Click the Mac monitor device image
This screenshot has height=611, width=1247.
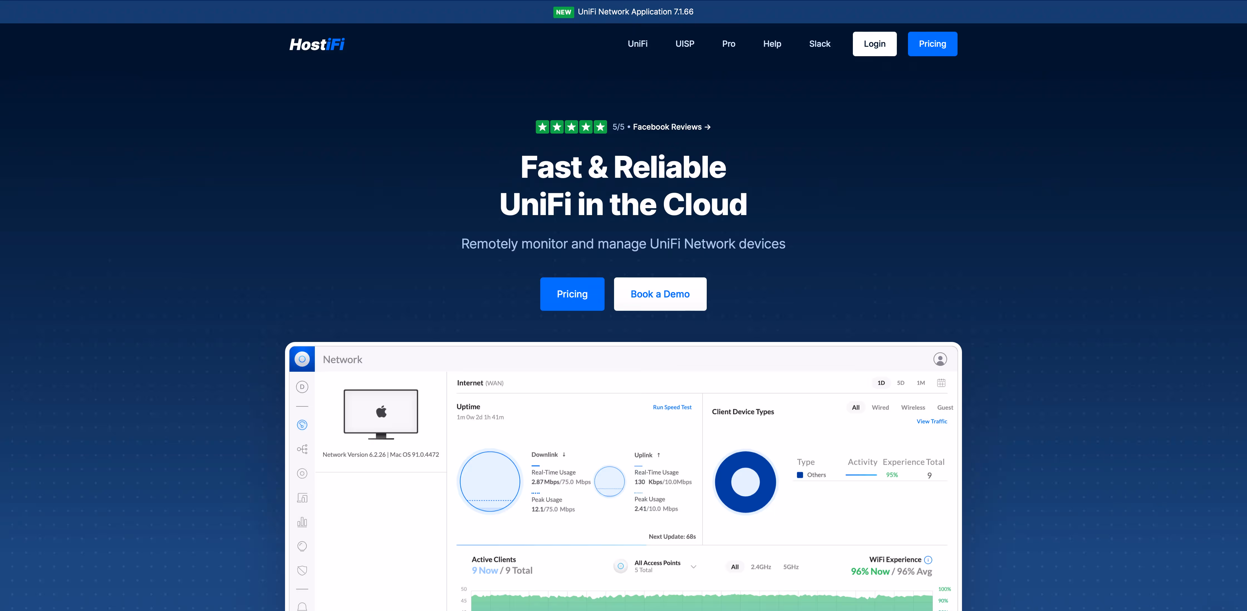[381, 414]
